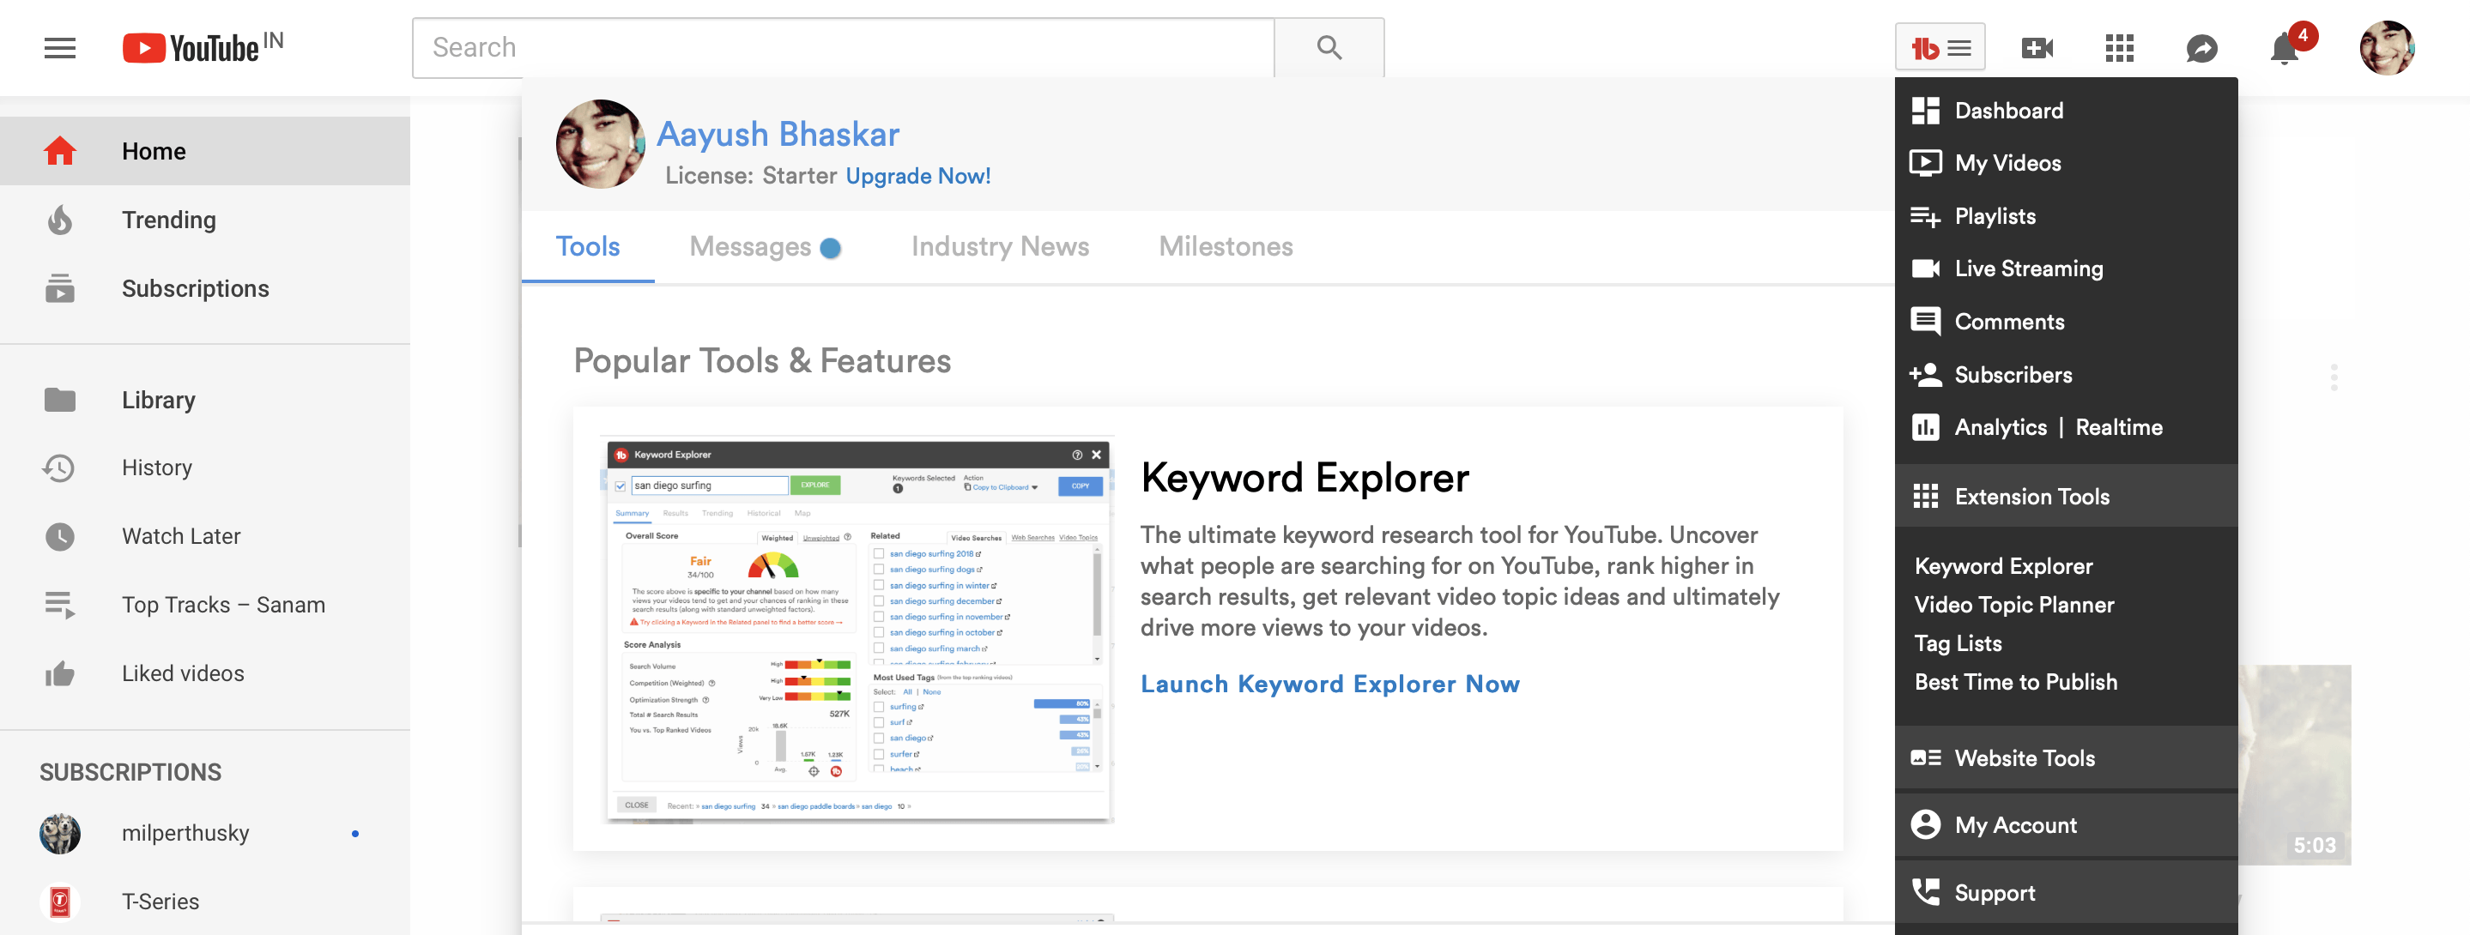Expand the Website Tools section
This screenshot has height=935, width=2470.
[x=2067, y=757]
